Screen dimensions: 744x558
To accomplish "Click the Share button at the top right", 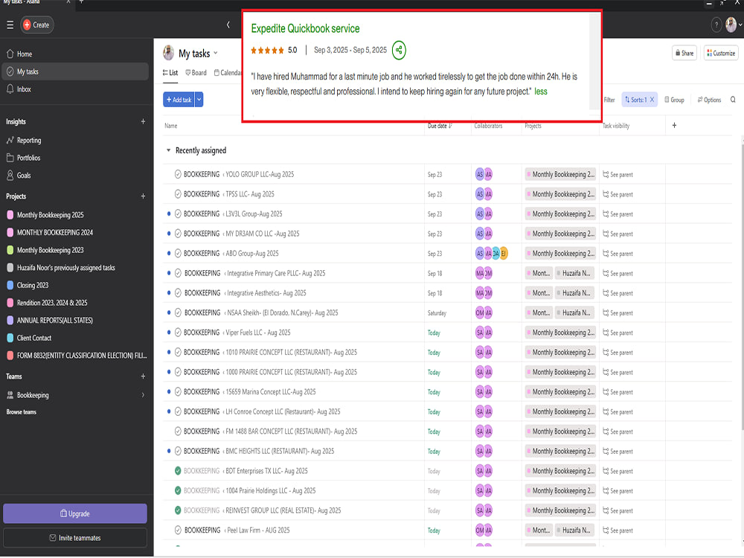I will (x=684, y=53).
